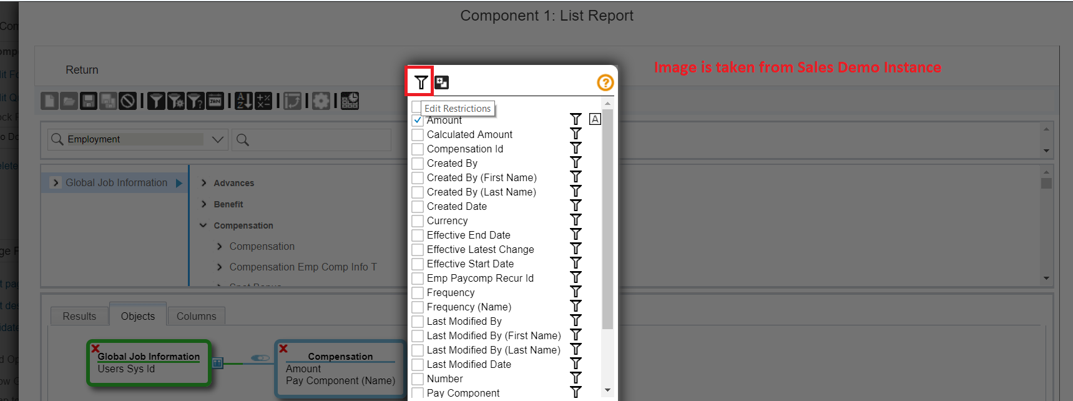Click the A-Z sort toolbar icon
Image resolution: width=1073 pixels, height=401 pixels.
(x=243, y=101)
